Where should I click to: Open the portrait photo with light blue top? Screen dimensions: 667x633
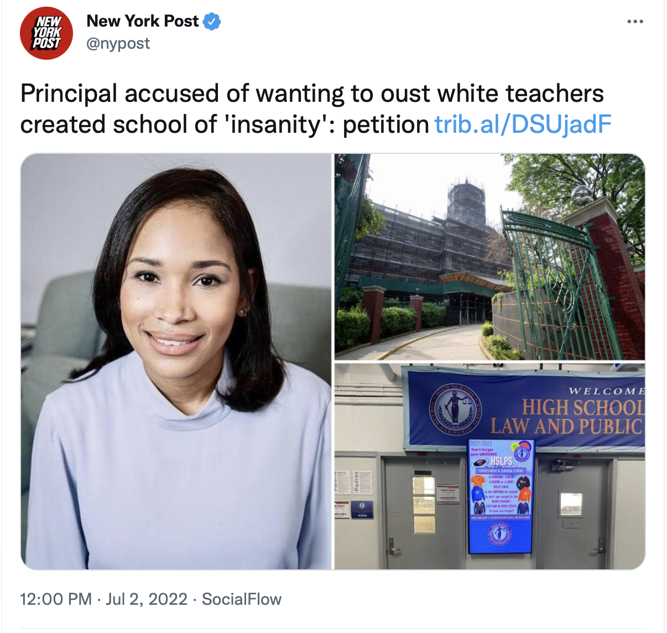point(176,361)
